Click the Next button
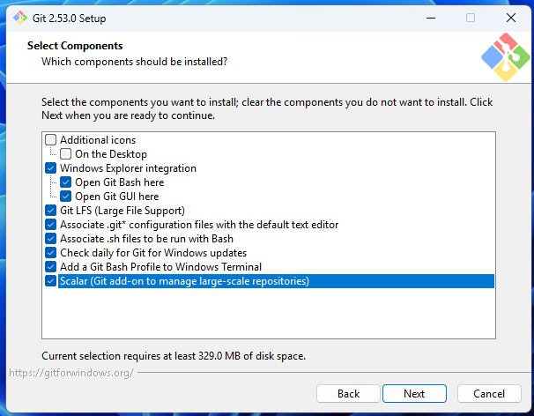This screenshot has width=534, height=416. pos(414,393)
